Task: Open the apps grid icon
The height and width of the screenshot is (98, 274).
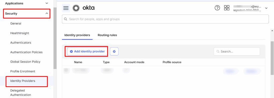Action: [227, 8]
